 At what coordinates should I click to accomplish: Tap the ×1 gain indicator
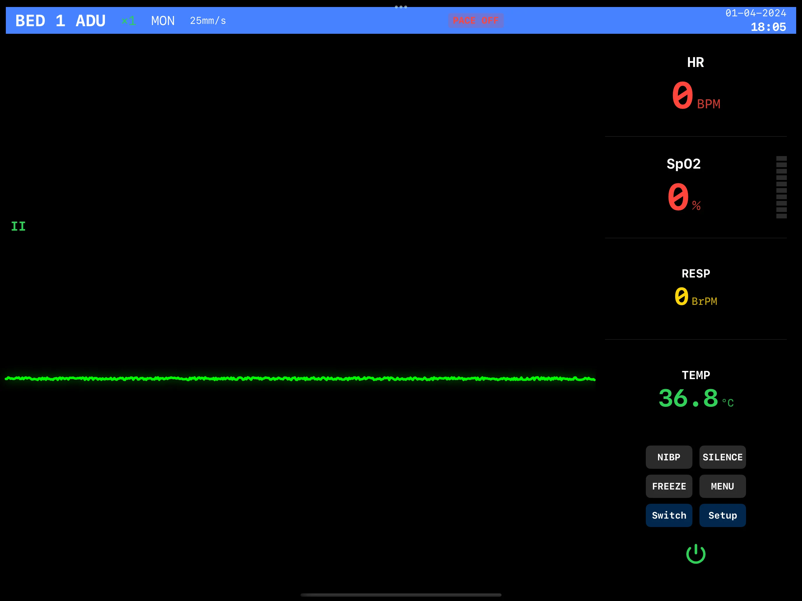[x=129, y=21]
